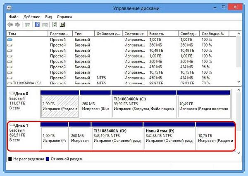This screenshot has width=248, height=176.
Task: Toggle the action pane toolbar icon
Action: pyautogui.click(x=45, y=25)
